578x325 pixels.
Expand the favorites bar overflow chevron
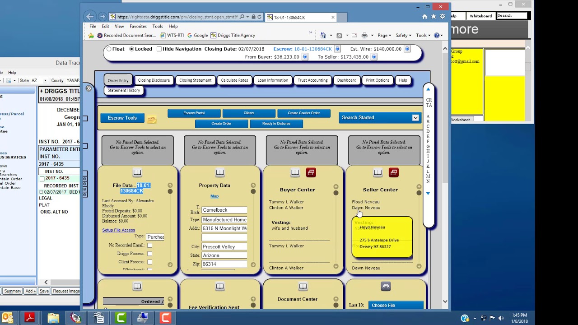[311, 32]
